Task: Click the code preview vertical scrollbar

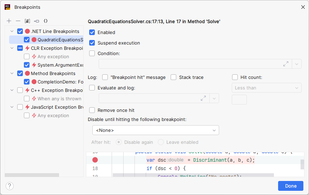Action: pos(302,164)
